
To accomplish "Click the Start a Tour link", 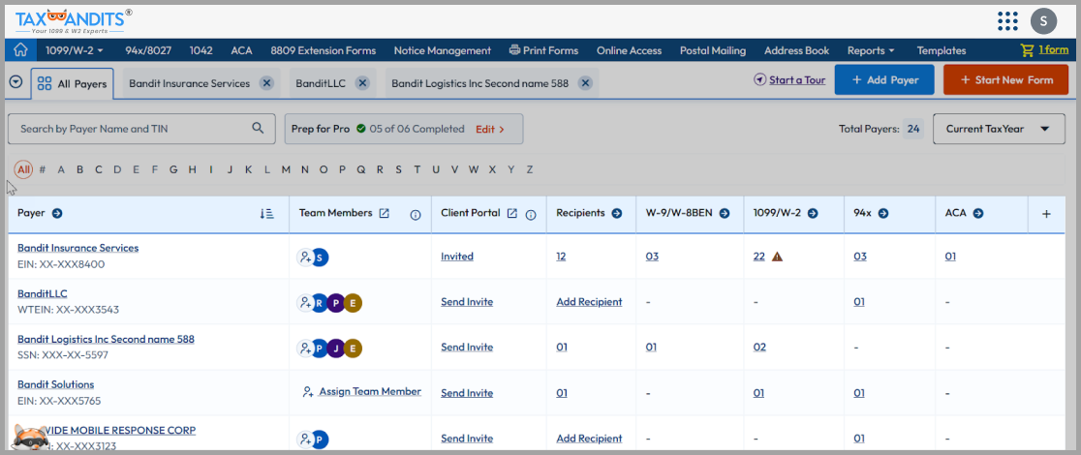I will pyautogui.click(x=789, y=80).
